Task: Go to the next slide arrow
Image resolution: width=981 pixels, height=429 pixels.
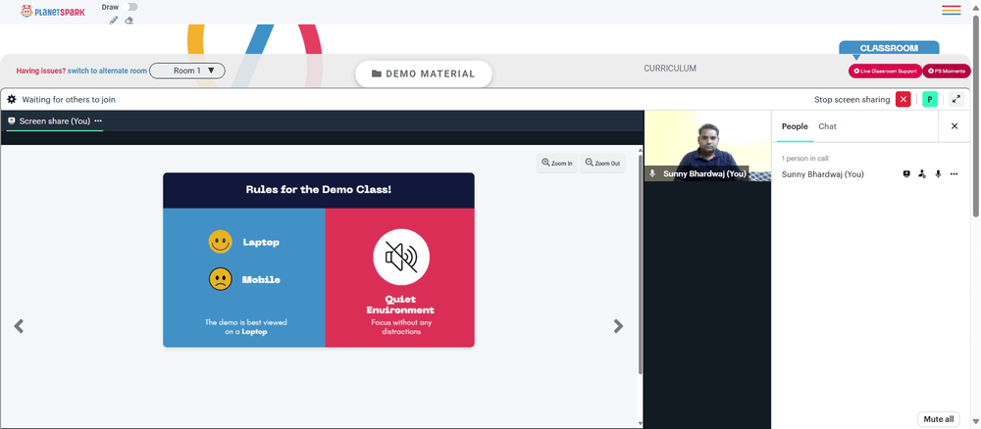Action: click(x=618, y=326)
